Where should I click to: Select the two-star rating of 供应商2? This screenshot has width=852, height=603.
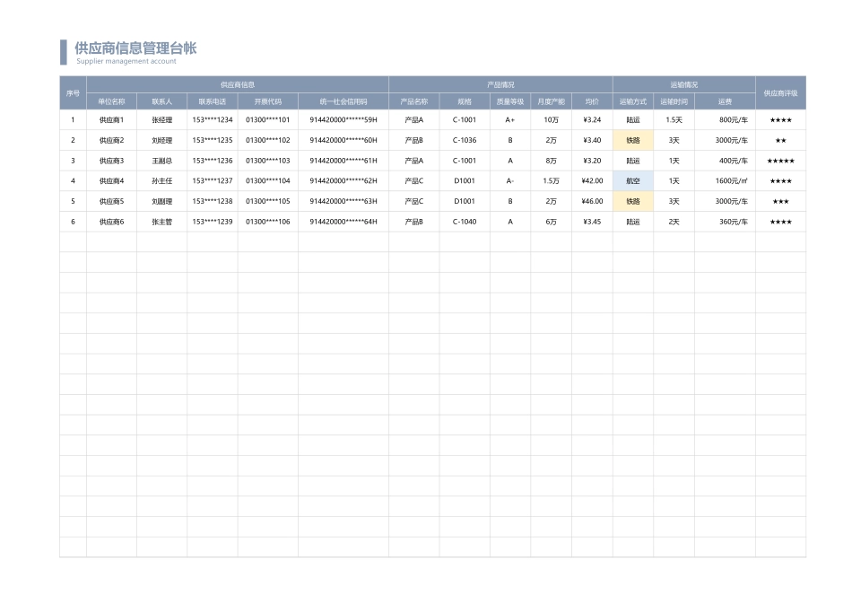(x=779, y=140)
